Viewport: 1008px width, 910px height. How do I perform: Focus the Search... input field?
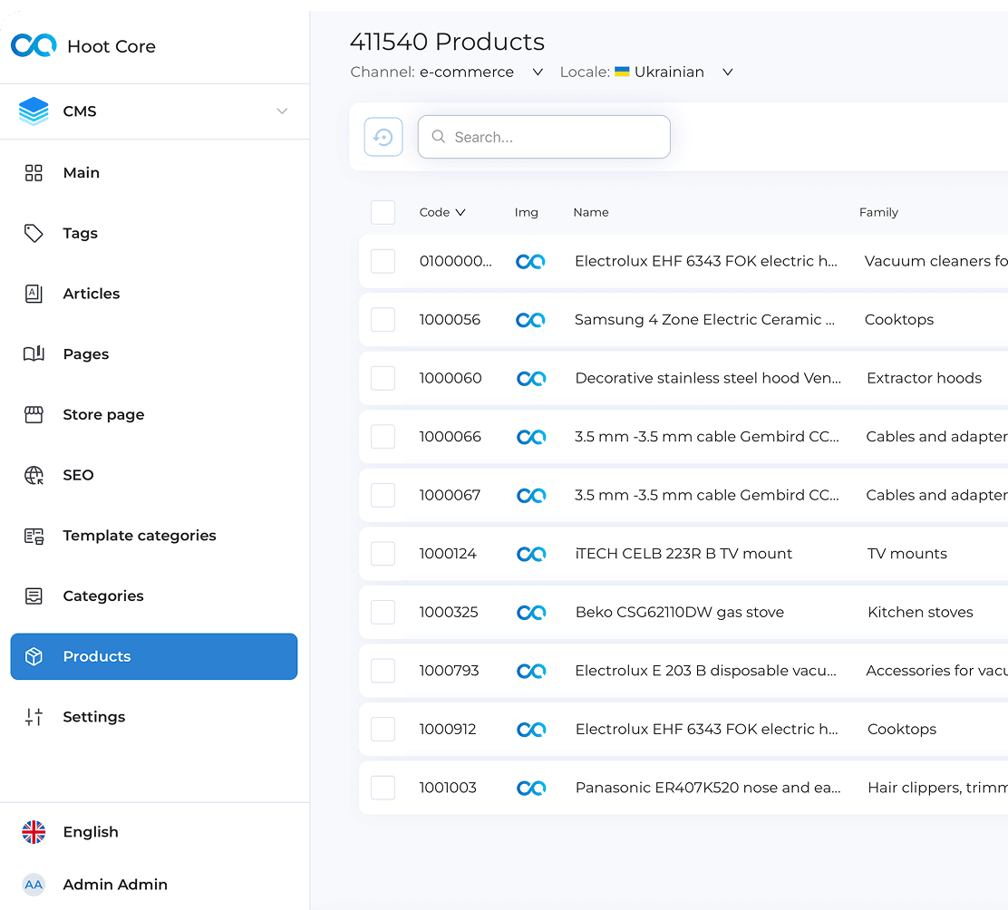[544, 137]
